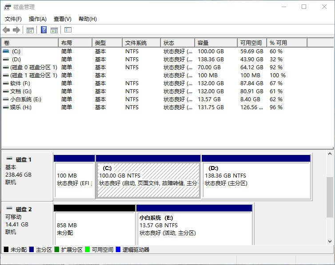Sort volumes by the 文件系统 column header
The height and width of the screenshot is (265, 335).
pos(136,43)
